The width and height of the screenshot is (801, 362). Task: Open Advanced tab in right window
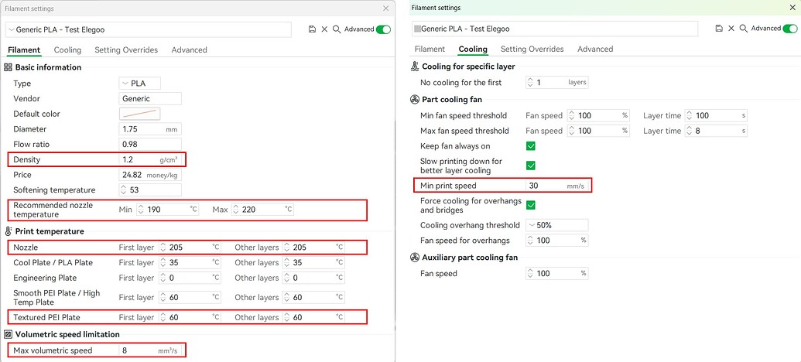point(595,49)
